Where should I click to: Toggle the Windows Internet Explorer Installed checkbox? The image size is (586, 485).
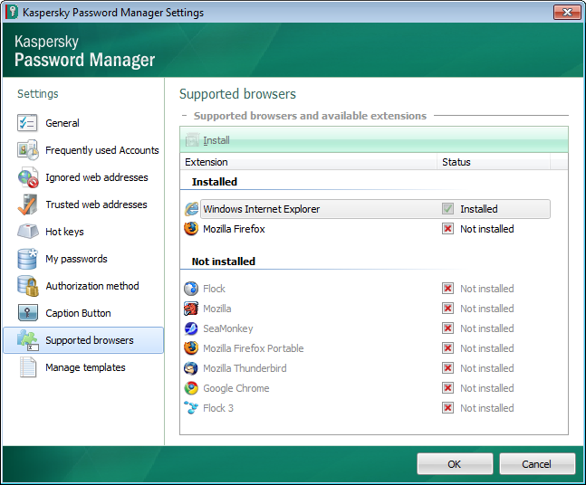(447, 209)
